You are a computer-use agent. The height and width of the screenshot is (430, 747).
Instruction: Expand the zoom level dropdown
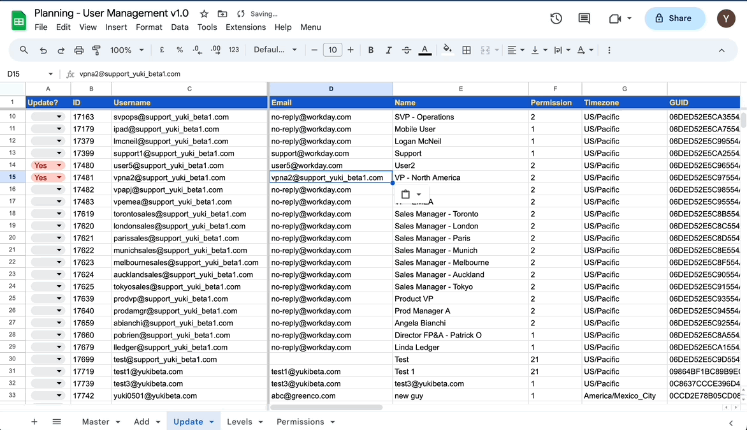click(127, 50)
